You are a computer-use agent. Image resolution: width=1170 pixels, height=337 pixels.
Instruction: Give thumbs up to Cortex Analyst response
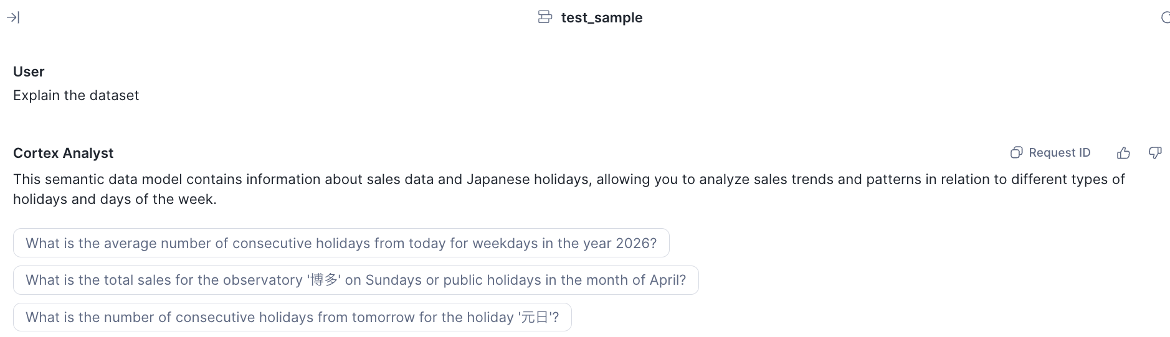(1123, 153)
